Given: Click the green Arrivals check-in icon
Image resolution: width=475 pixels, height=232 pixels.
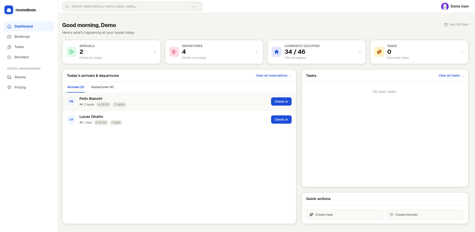Looking at the screenshot, I should point(71,52).
